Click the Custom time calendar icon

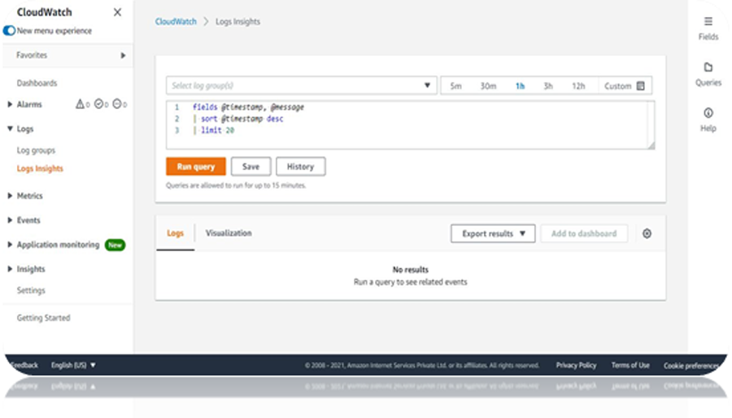coord(641,86)
